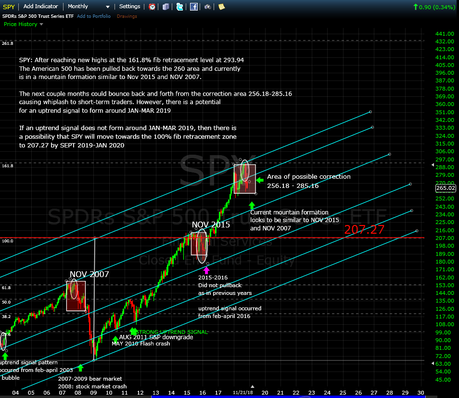Click 'AUG 2011 S&P downgrade' annotation
This screenshot has height=398, width=459.
[156, 337]
